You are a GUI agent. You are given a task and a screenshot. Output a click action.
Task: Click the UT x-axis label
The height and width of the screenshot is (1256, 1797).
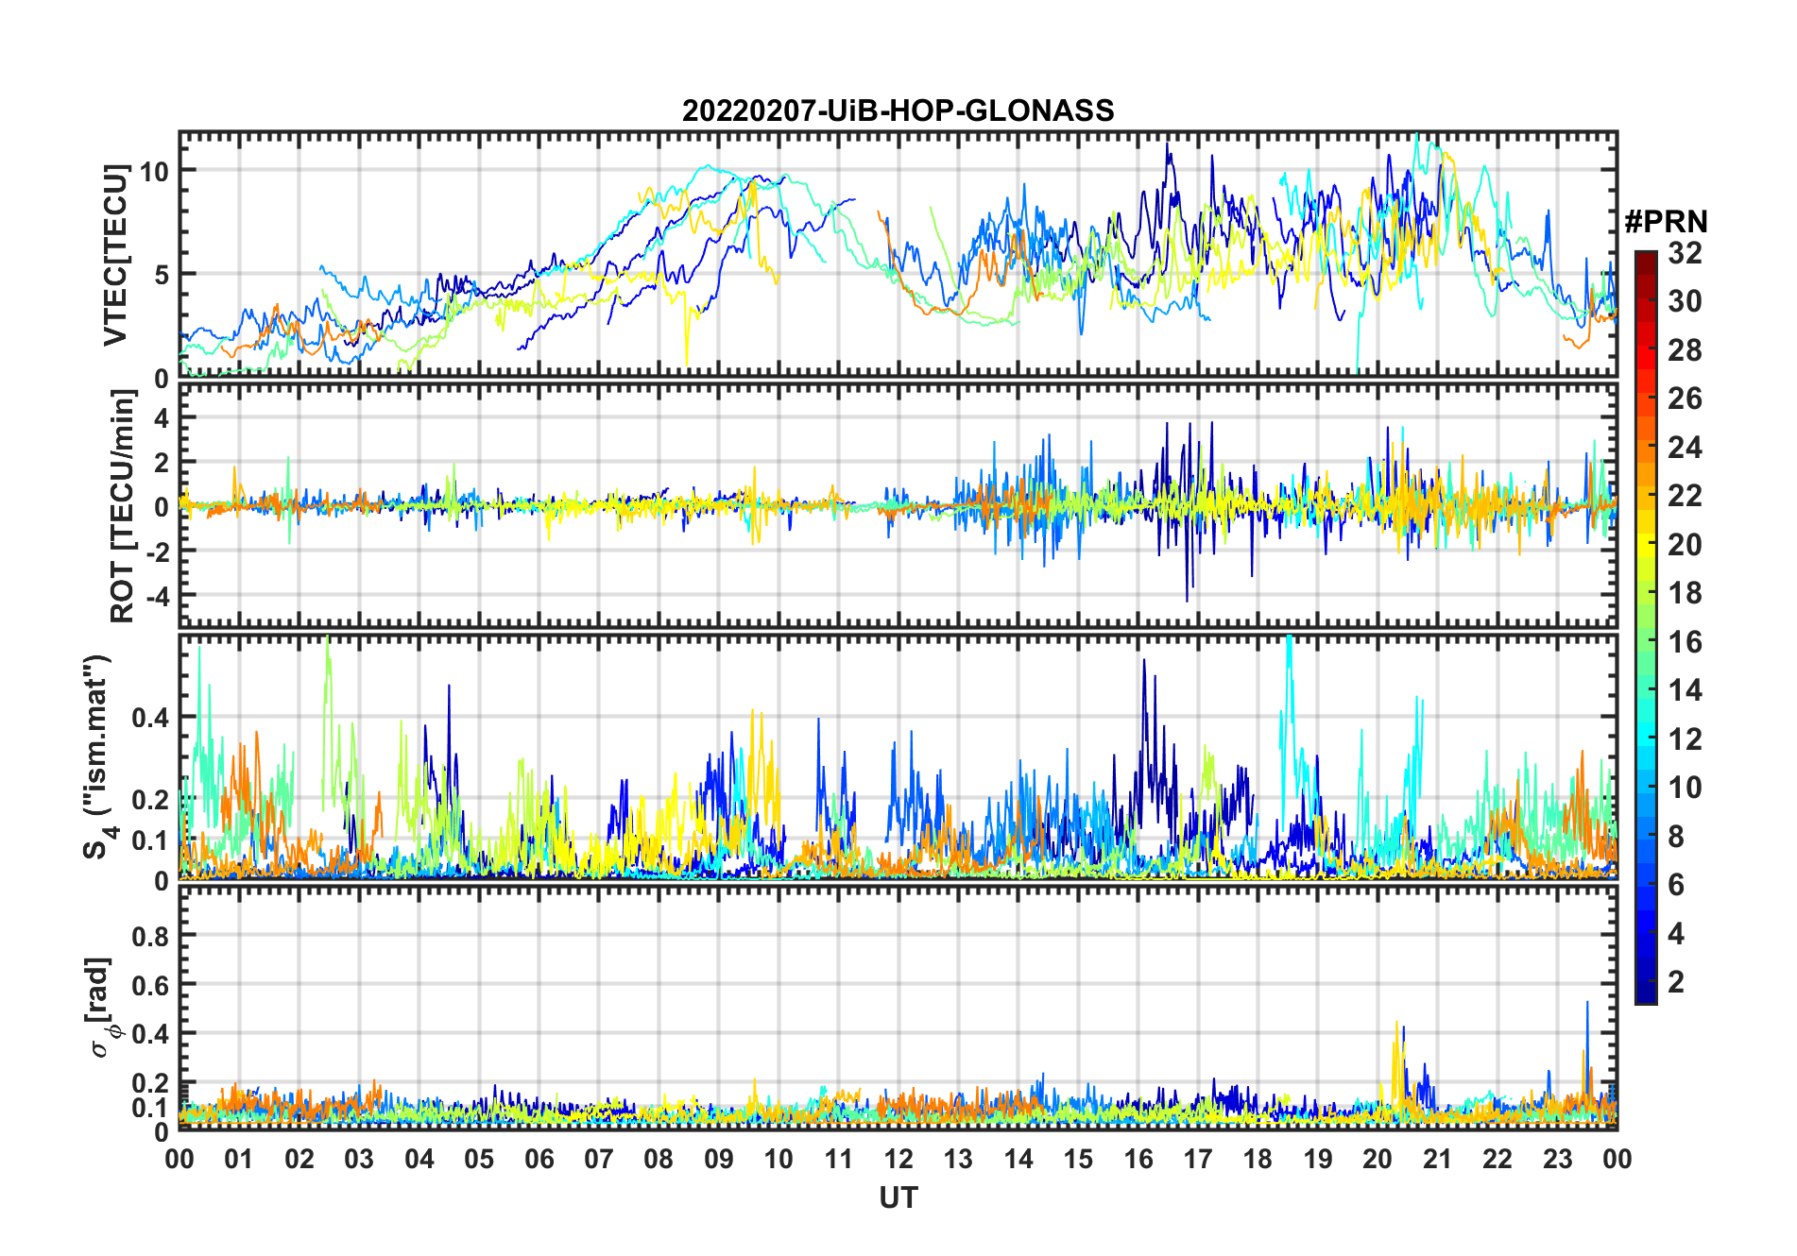pyautogui.click(x=898, y=1197)
